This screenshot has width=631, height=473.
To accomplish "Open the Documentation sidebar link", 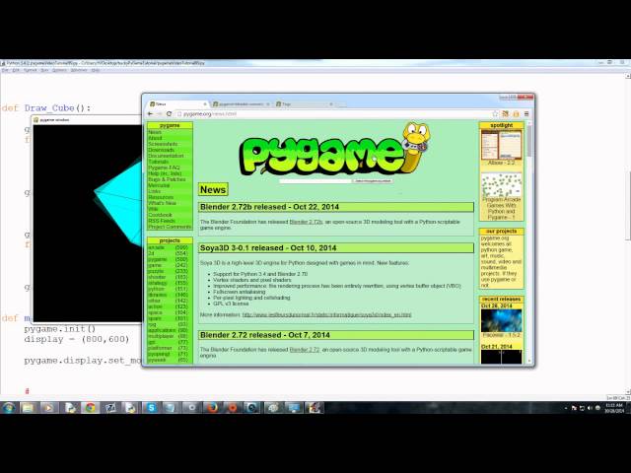I will coord(166,156).
